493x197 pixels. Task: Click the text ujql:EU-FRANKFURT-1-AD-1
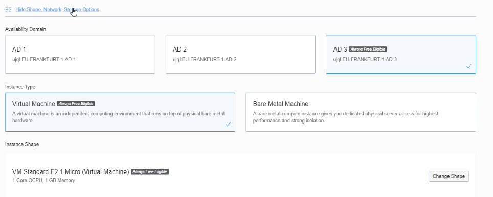point(44,59)
